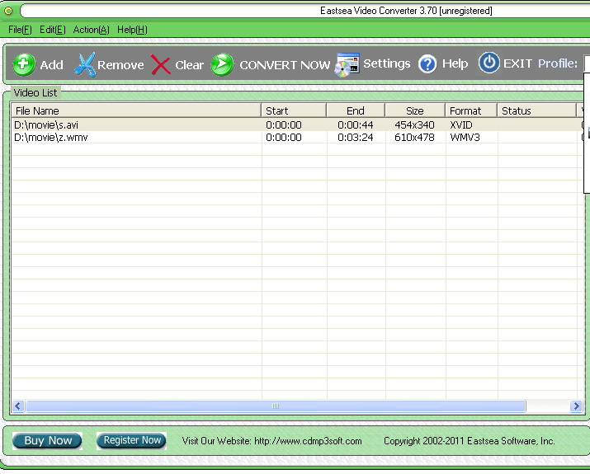Open Settings via the disc window icon
Viewport: 590px width, 474px height.
click(347, 64)
